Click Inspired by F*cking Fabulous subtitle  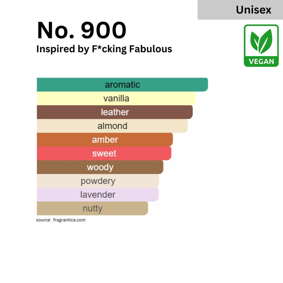click(x=104, y=49)
